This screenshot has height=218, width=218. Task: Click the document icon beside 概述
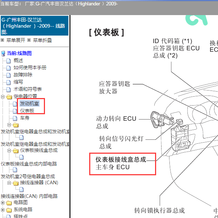9,61
